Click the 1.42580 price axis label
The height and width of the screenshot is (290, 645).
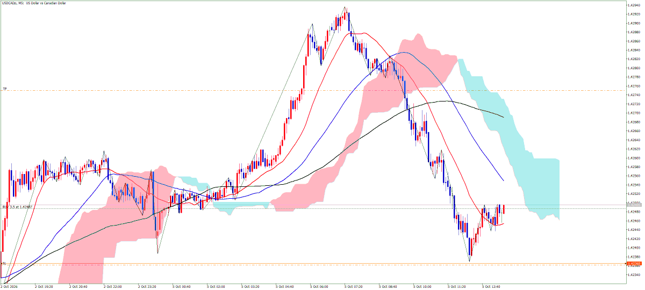pos(634,166)
